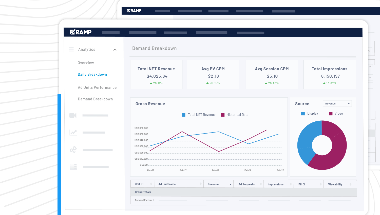The height and width of the screenshot is (215, 380).
Task: Click the Feb-18 axis label
Action: [x=215, y=170]
